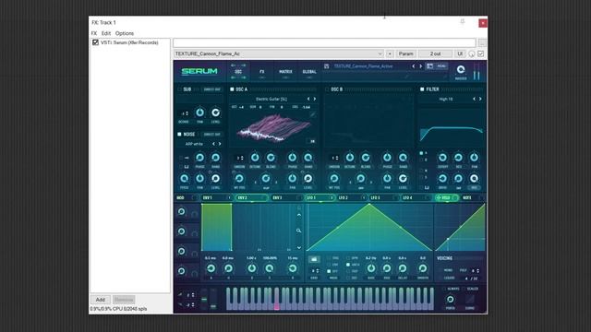591x332 pixels.
Task: Select the LFO 4 modulator tab
Action: coord(415,197)
